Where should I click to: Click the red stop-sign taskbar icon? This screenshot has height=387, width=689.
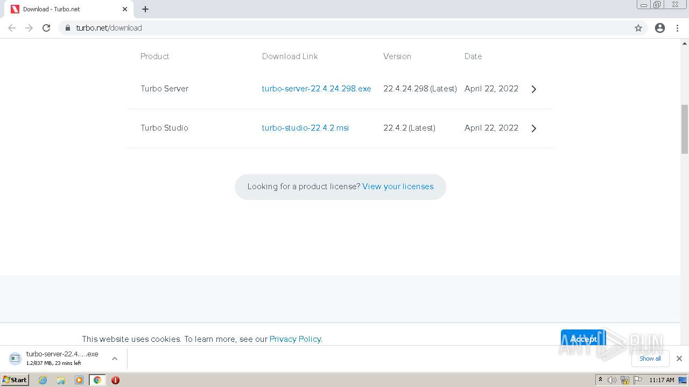click(115, 380)
